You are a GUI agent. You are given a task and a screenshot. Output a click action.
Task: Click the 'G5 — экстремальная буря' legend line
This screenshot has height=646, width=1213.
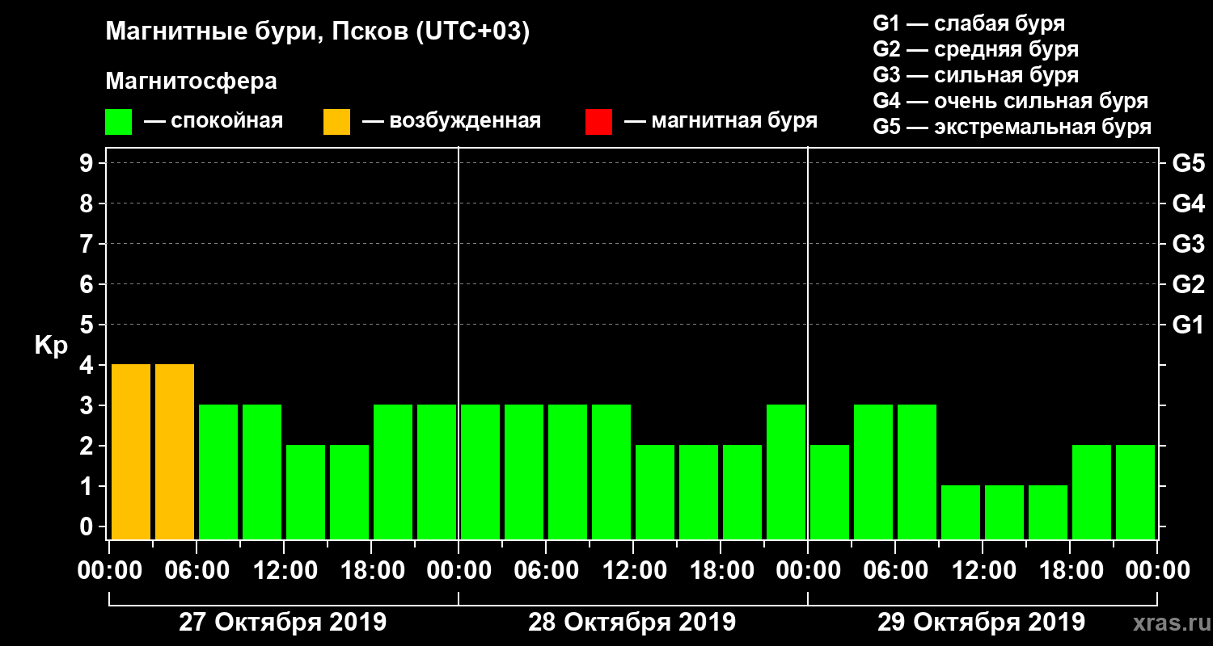(x=1012, y=128)
